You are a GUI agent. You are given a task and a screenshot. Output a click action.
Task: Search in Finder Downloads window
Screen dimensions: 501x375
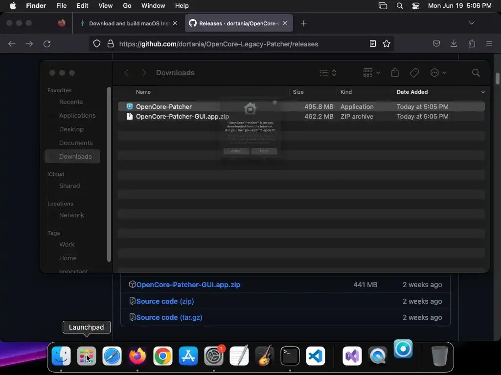point(476,73)
